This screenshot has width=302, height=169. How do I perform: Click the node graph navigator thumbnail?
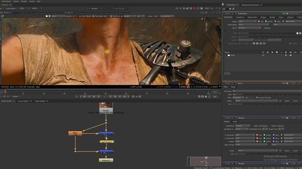click(x=204, y=161)
